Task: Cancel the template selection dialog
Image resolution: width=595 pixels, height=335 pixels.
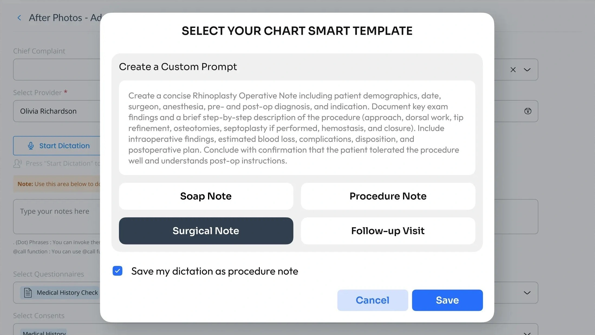Action: point(372,300)
